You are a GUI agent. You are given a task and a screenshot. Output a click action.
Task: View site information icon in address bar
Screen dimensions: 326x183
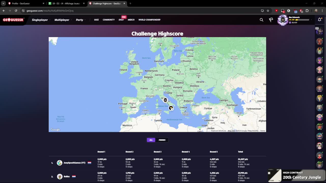coord(23,11)
